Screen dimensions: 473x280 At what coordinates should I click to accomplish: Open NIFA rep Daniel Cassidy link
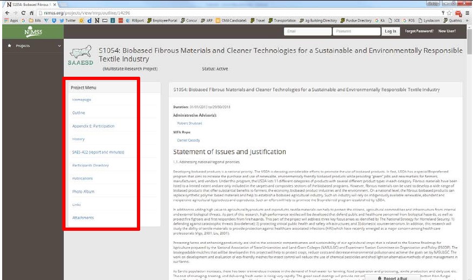[x=188, y=140]
